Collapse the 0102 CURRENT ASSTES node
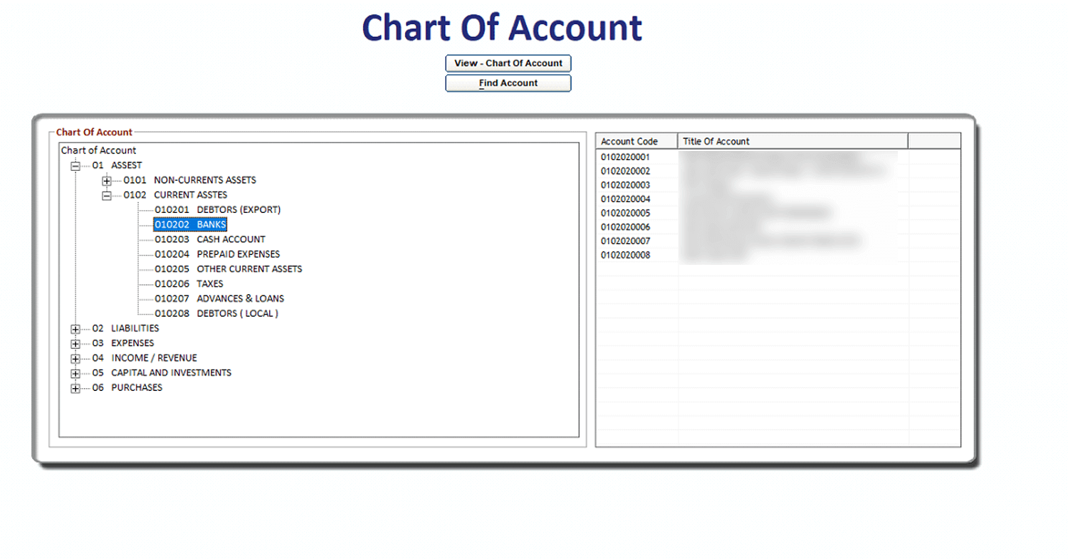Viewport: 1068px width, 559px height. pos(107,195)
